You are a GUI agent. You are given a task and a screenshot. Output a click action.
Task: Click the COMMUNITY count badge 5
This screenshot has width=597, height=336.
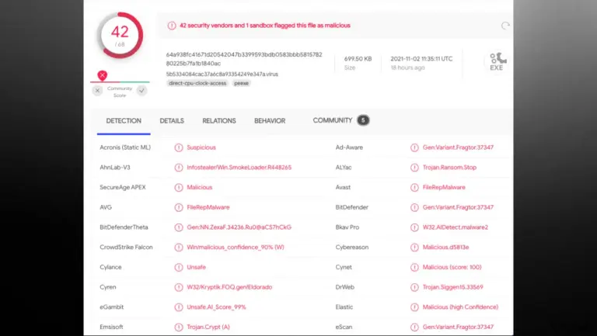click(363, 120)
